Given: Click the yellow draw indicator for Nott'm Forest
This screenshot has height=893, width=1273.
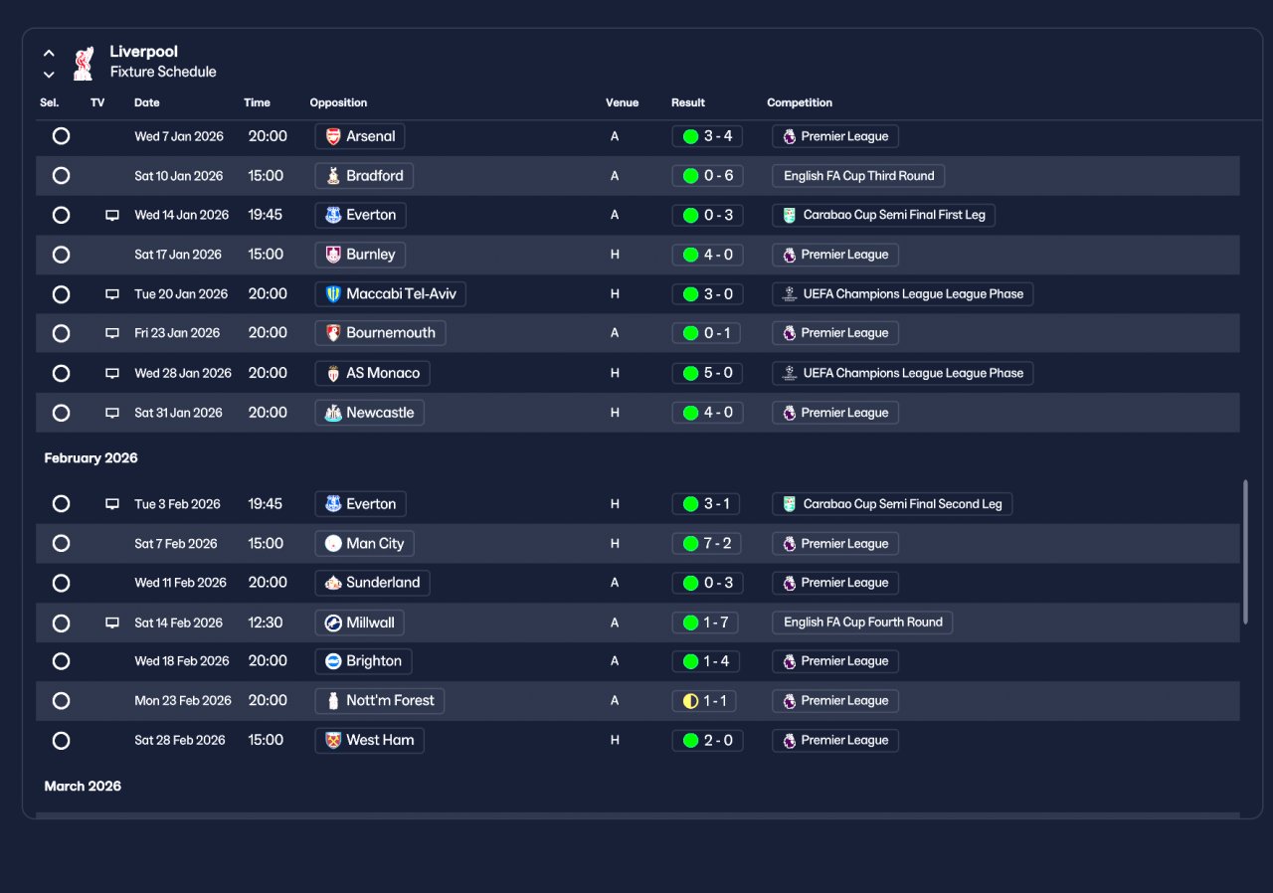Looking at the screenshot, I should [x=690, y=701].
